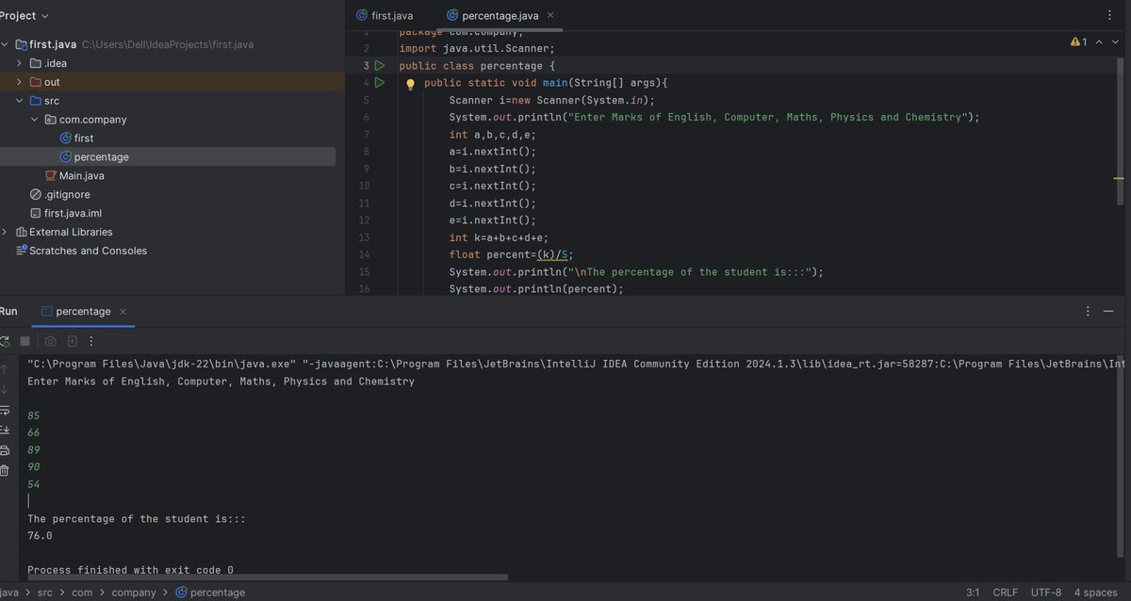Toggle scroll to end of console
1131x601 pixels.
5,430
